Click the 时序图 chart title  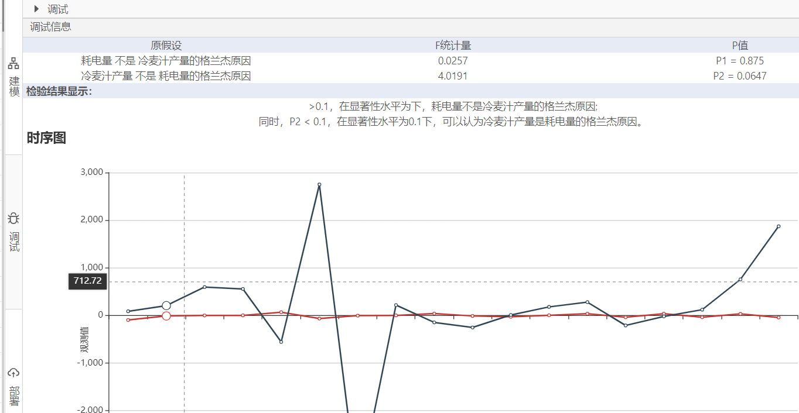(x=46, y=138)
